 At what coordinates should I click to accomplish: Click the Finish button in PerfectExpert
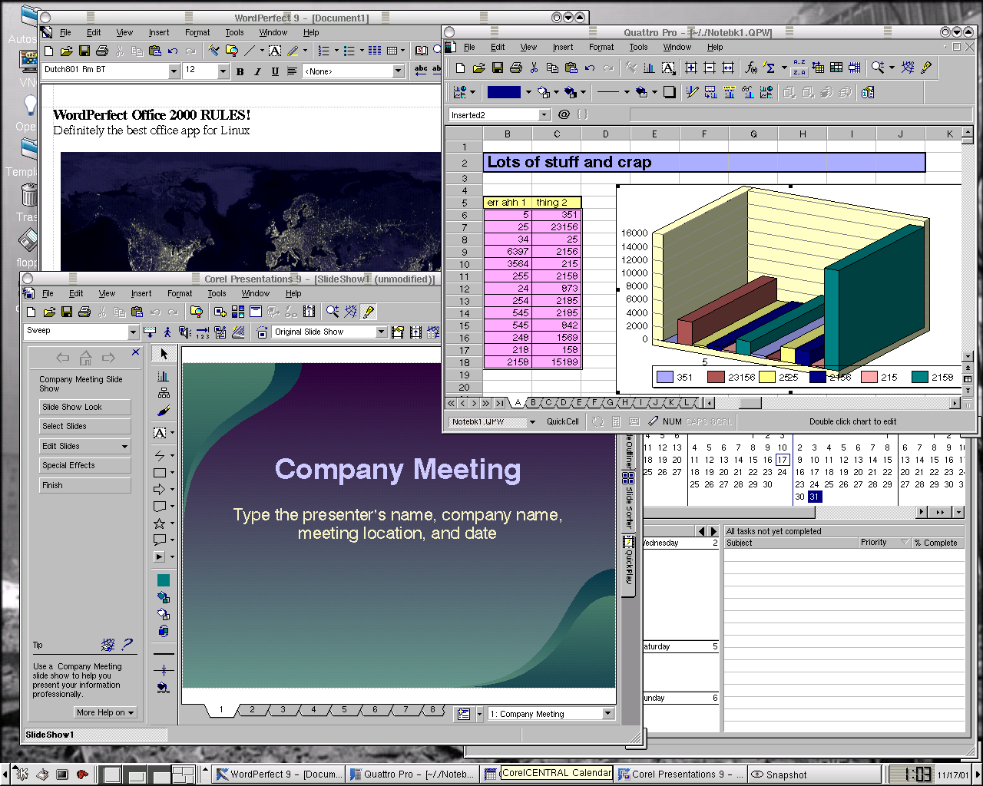click(x=85, y=485)
